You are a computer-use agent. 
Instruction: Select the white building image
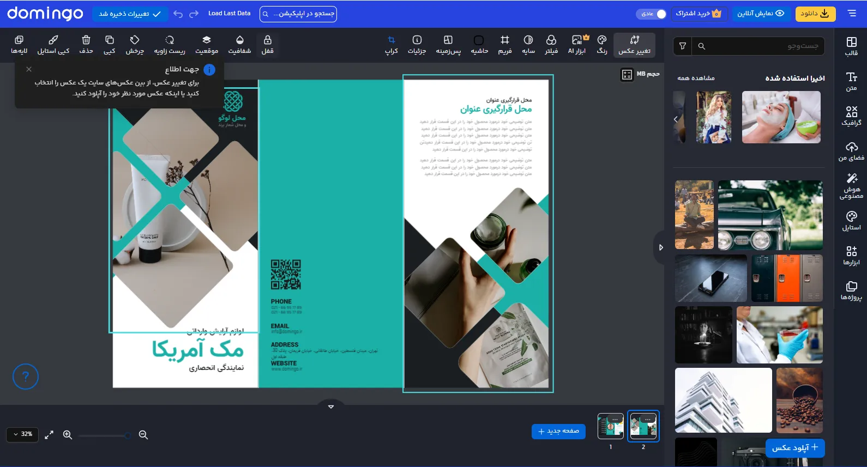click(724, 400)
